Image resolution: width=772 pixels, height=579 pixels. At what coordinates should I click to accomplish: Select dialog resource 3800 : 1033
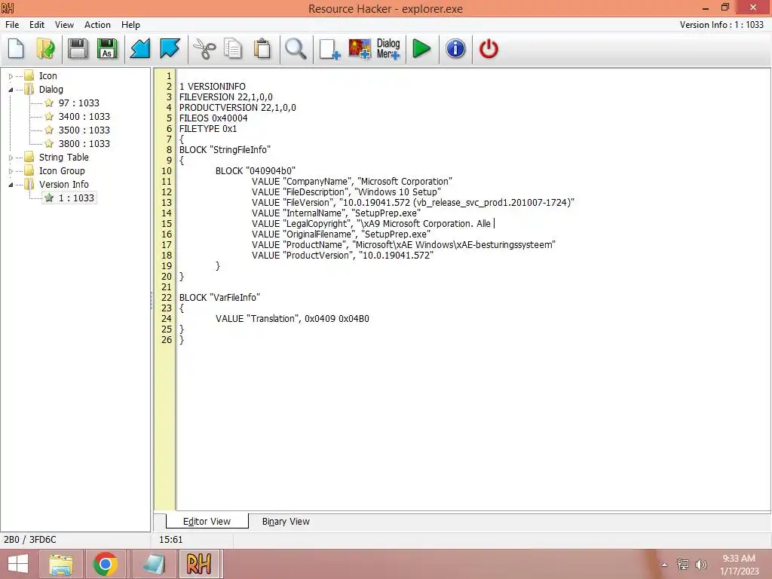coord(84,144)
